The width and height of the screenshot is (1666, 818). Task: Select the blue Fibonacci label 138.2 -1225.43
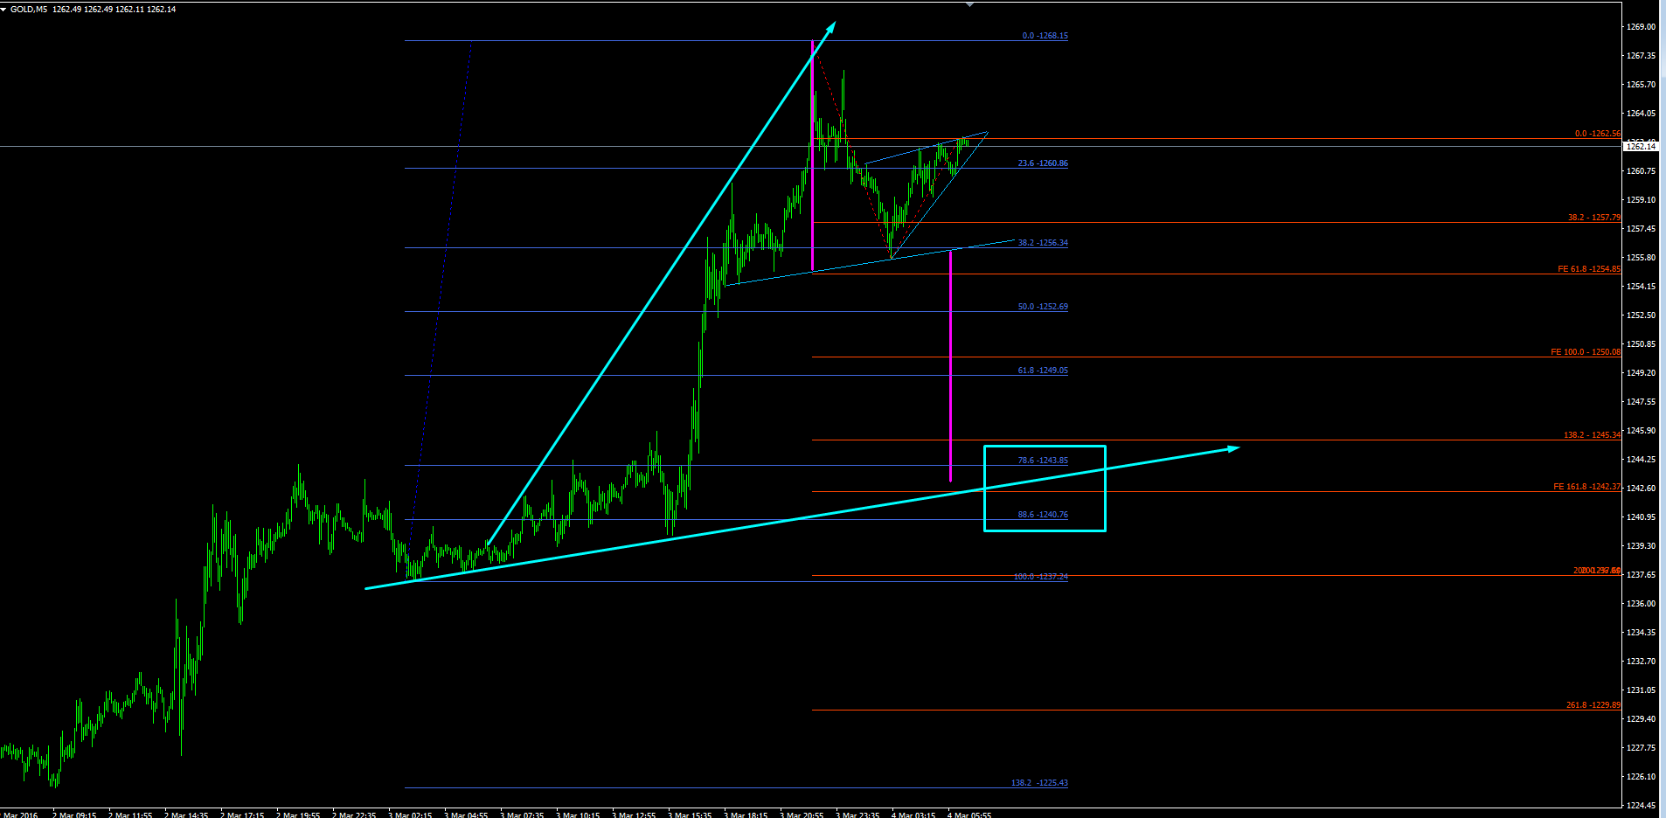tap(1039, 783)
